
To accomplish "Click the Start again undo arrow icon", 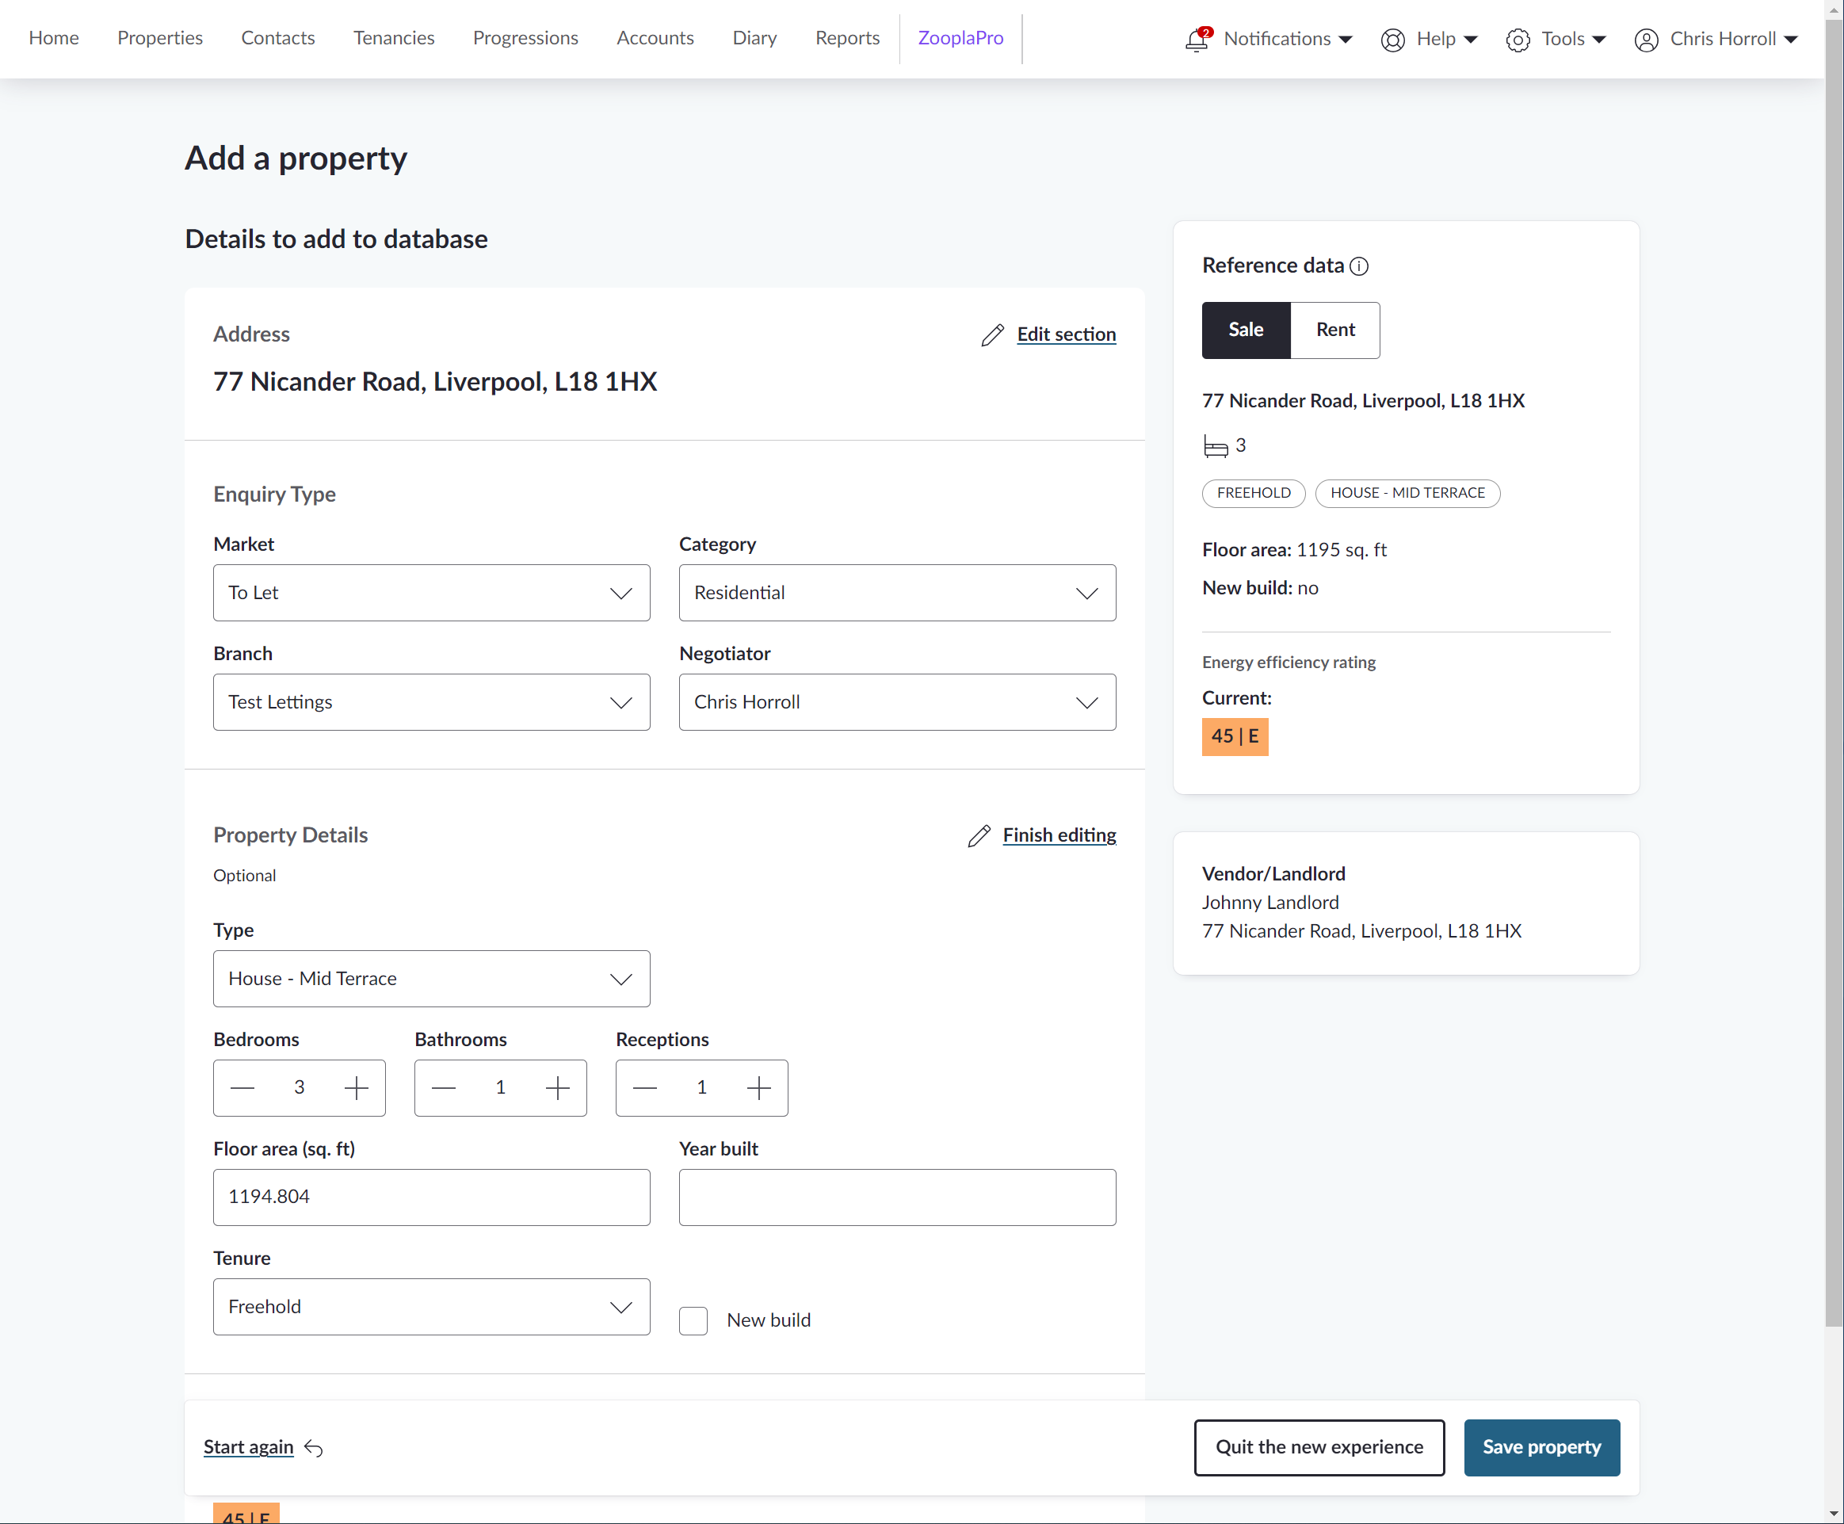I will 313,1448.
